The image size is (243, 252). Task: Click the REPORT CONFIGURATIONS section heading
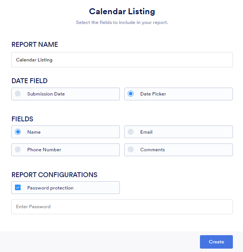coord(54,175)
